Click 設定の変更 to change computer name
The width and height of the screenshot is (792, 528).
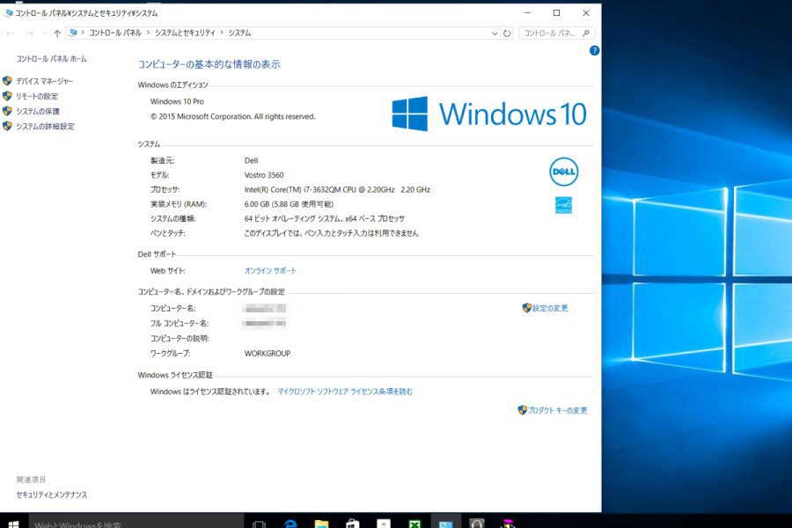point(550,308)
